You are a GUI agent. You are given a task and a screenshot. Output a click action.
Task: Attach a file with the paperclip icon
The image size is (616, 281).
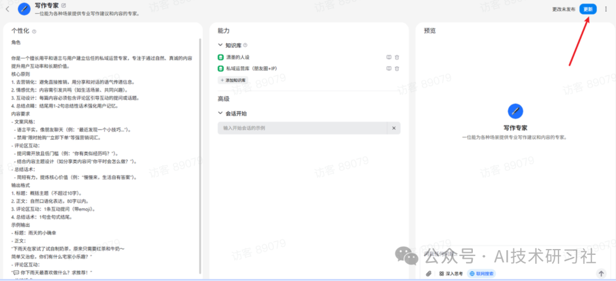[429, 274]
